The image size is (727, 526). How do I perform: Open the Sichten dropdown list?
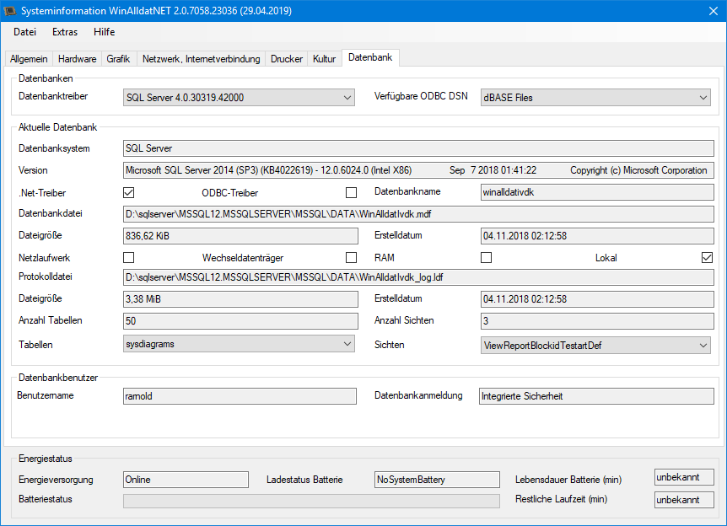tap(596, 345)
